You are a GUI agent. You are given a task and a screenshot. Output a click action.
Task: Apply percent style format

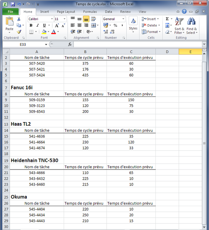[x=115, y=26]
